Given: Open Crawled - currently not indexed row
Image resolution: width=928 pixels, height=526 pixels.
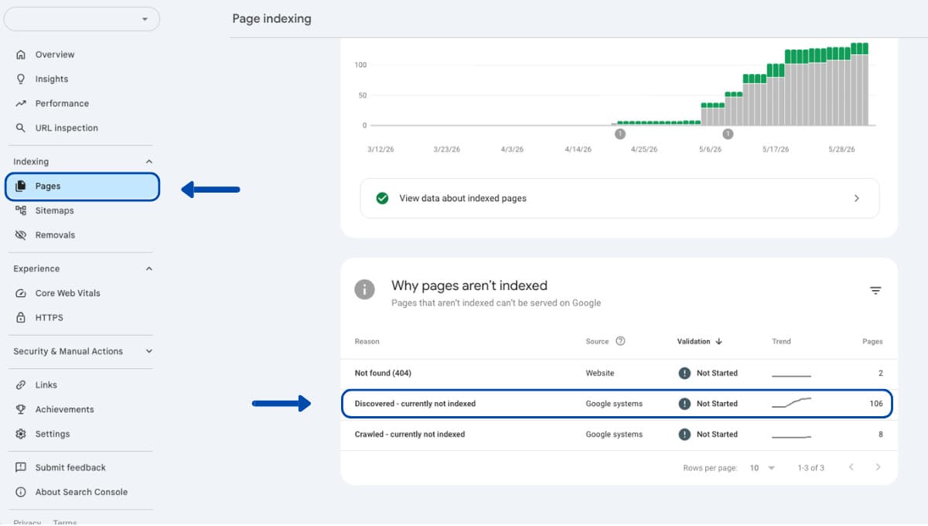Looking at the screenshot, I should 619,435.
